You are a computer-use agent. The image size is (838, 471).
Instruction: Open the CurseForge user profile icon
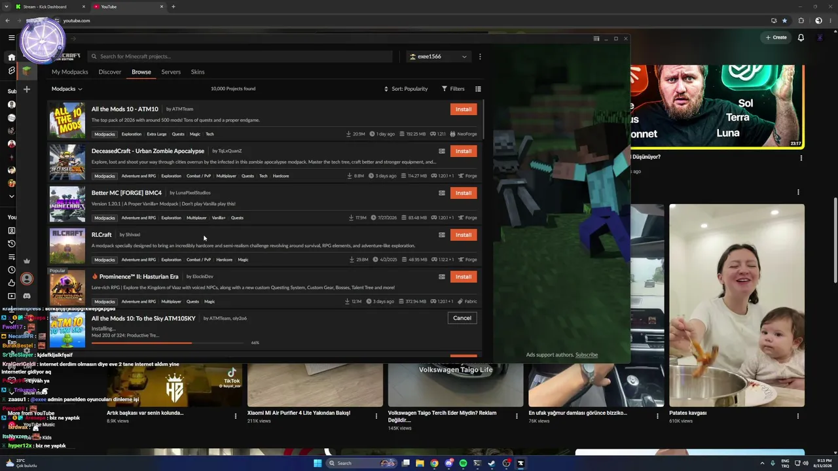pyautogui.click(x=27, y=279)
